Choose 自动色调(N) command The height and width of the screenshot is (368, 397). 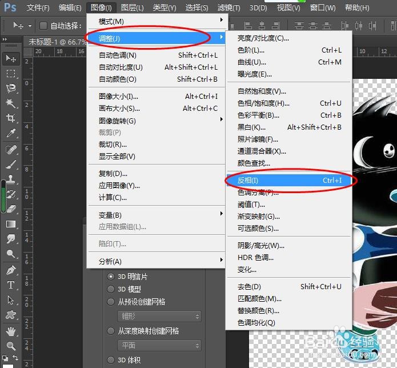click(157, 55)
